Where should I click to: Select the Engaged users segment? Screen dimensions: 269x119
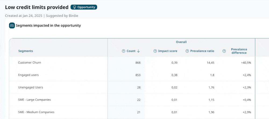[x=29, y=75]
